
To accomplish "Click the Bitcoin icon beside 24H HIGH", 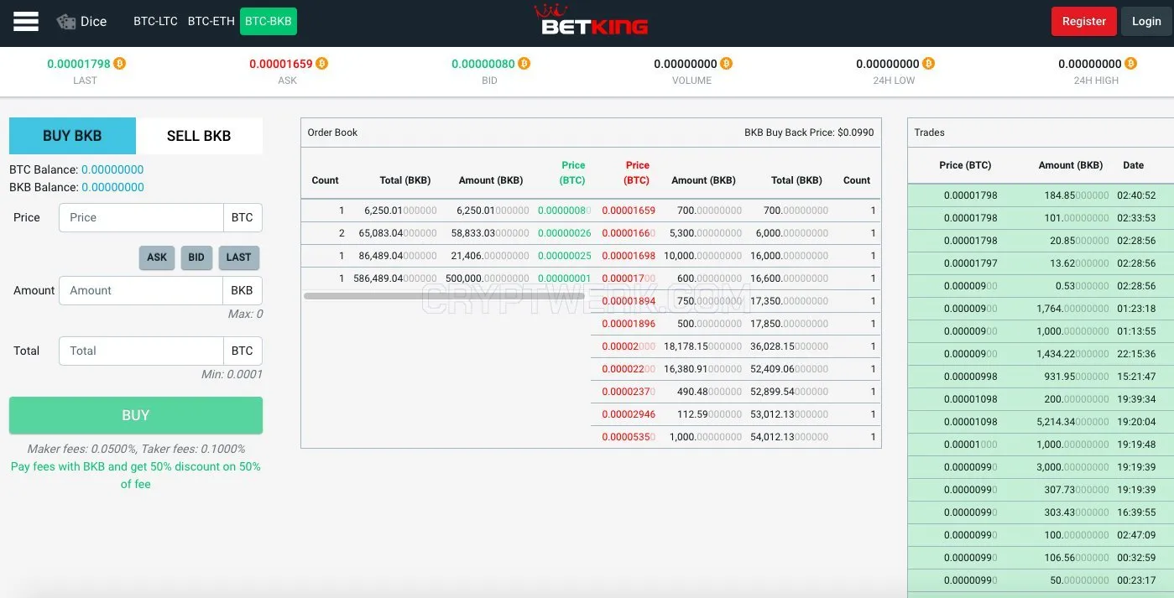I will (1131, 64).
